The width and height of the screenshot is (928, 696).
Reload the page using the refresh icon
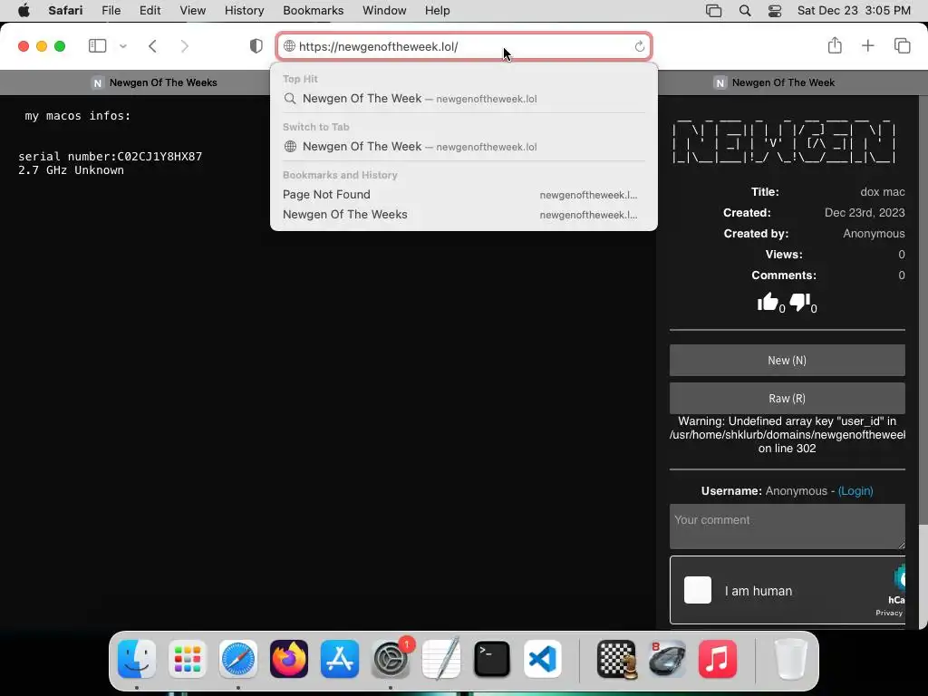(x=639, y=46)
